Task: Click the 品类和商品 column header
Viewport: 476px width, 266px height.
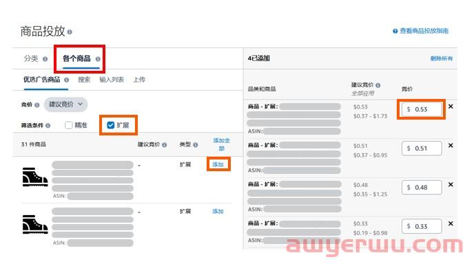Action: coord(262,89)
